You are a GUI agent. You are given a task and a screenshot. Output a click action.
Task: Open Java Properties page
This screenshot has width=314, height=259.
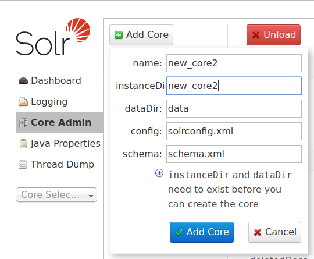tap(59, 144)
